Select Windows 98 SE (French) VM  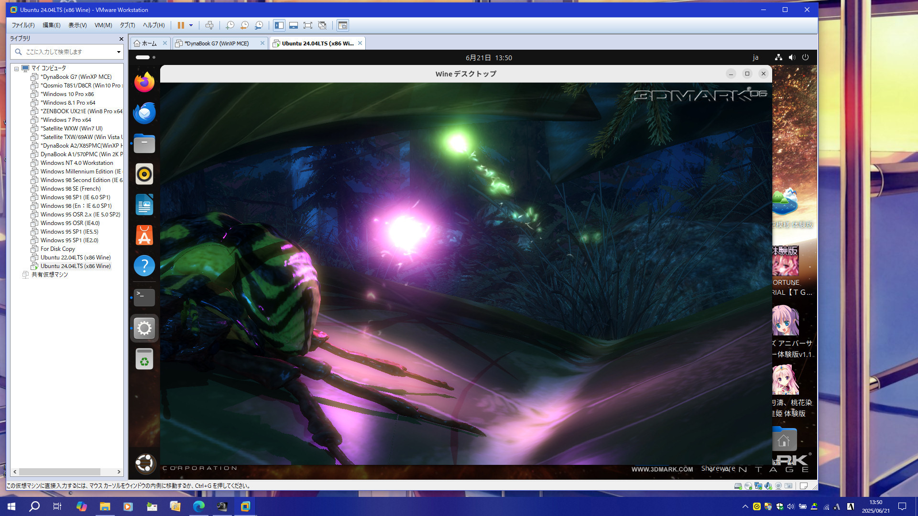pyautogui.click(x=70, y=189)
